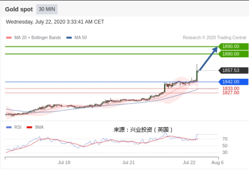Select the Gold spot title
249x170 pixels.
pos(19,9)
